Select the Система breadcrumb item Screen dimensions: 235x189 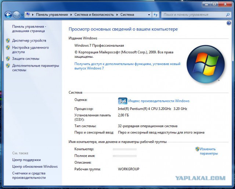[x=127, y=15]
